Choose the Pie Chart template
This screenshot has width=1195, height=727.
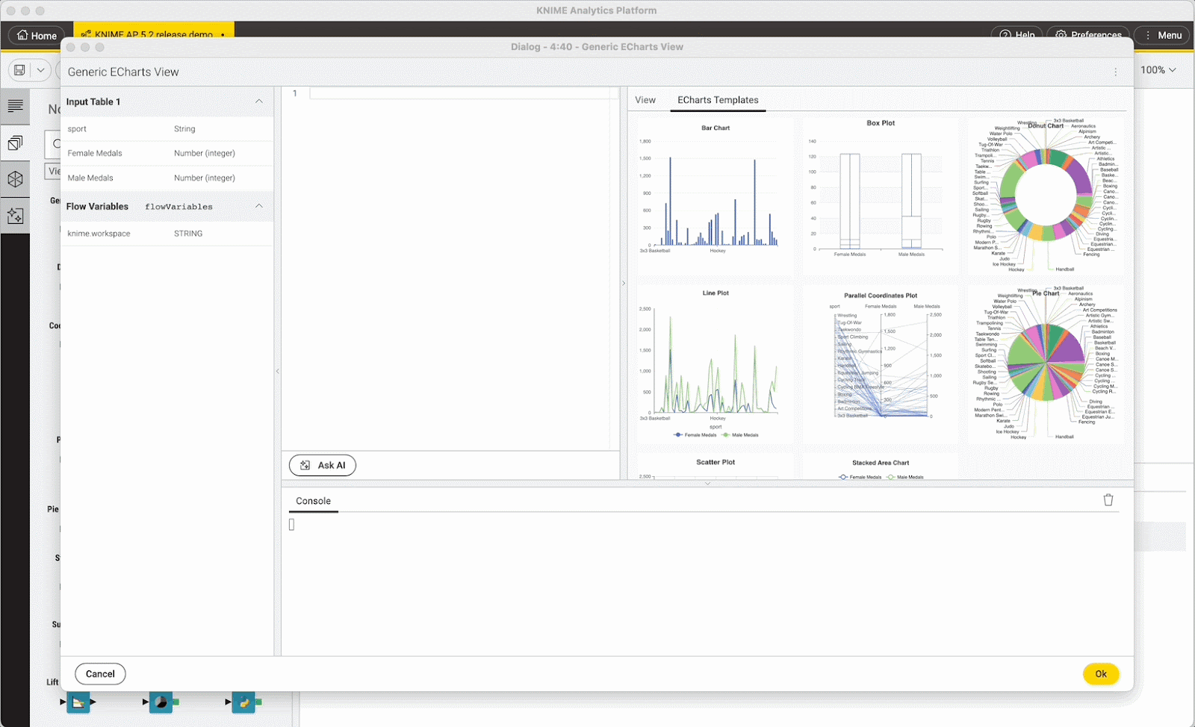(1046, 364)
